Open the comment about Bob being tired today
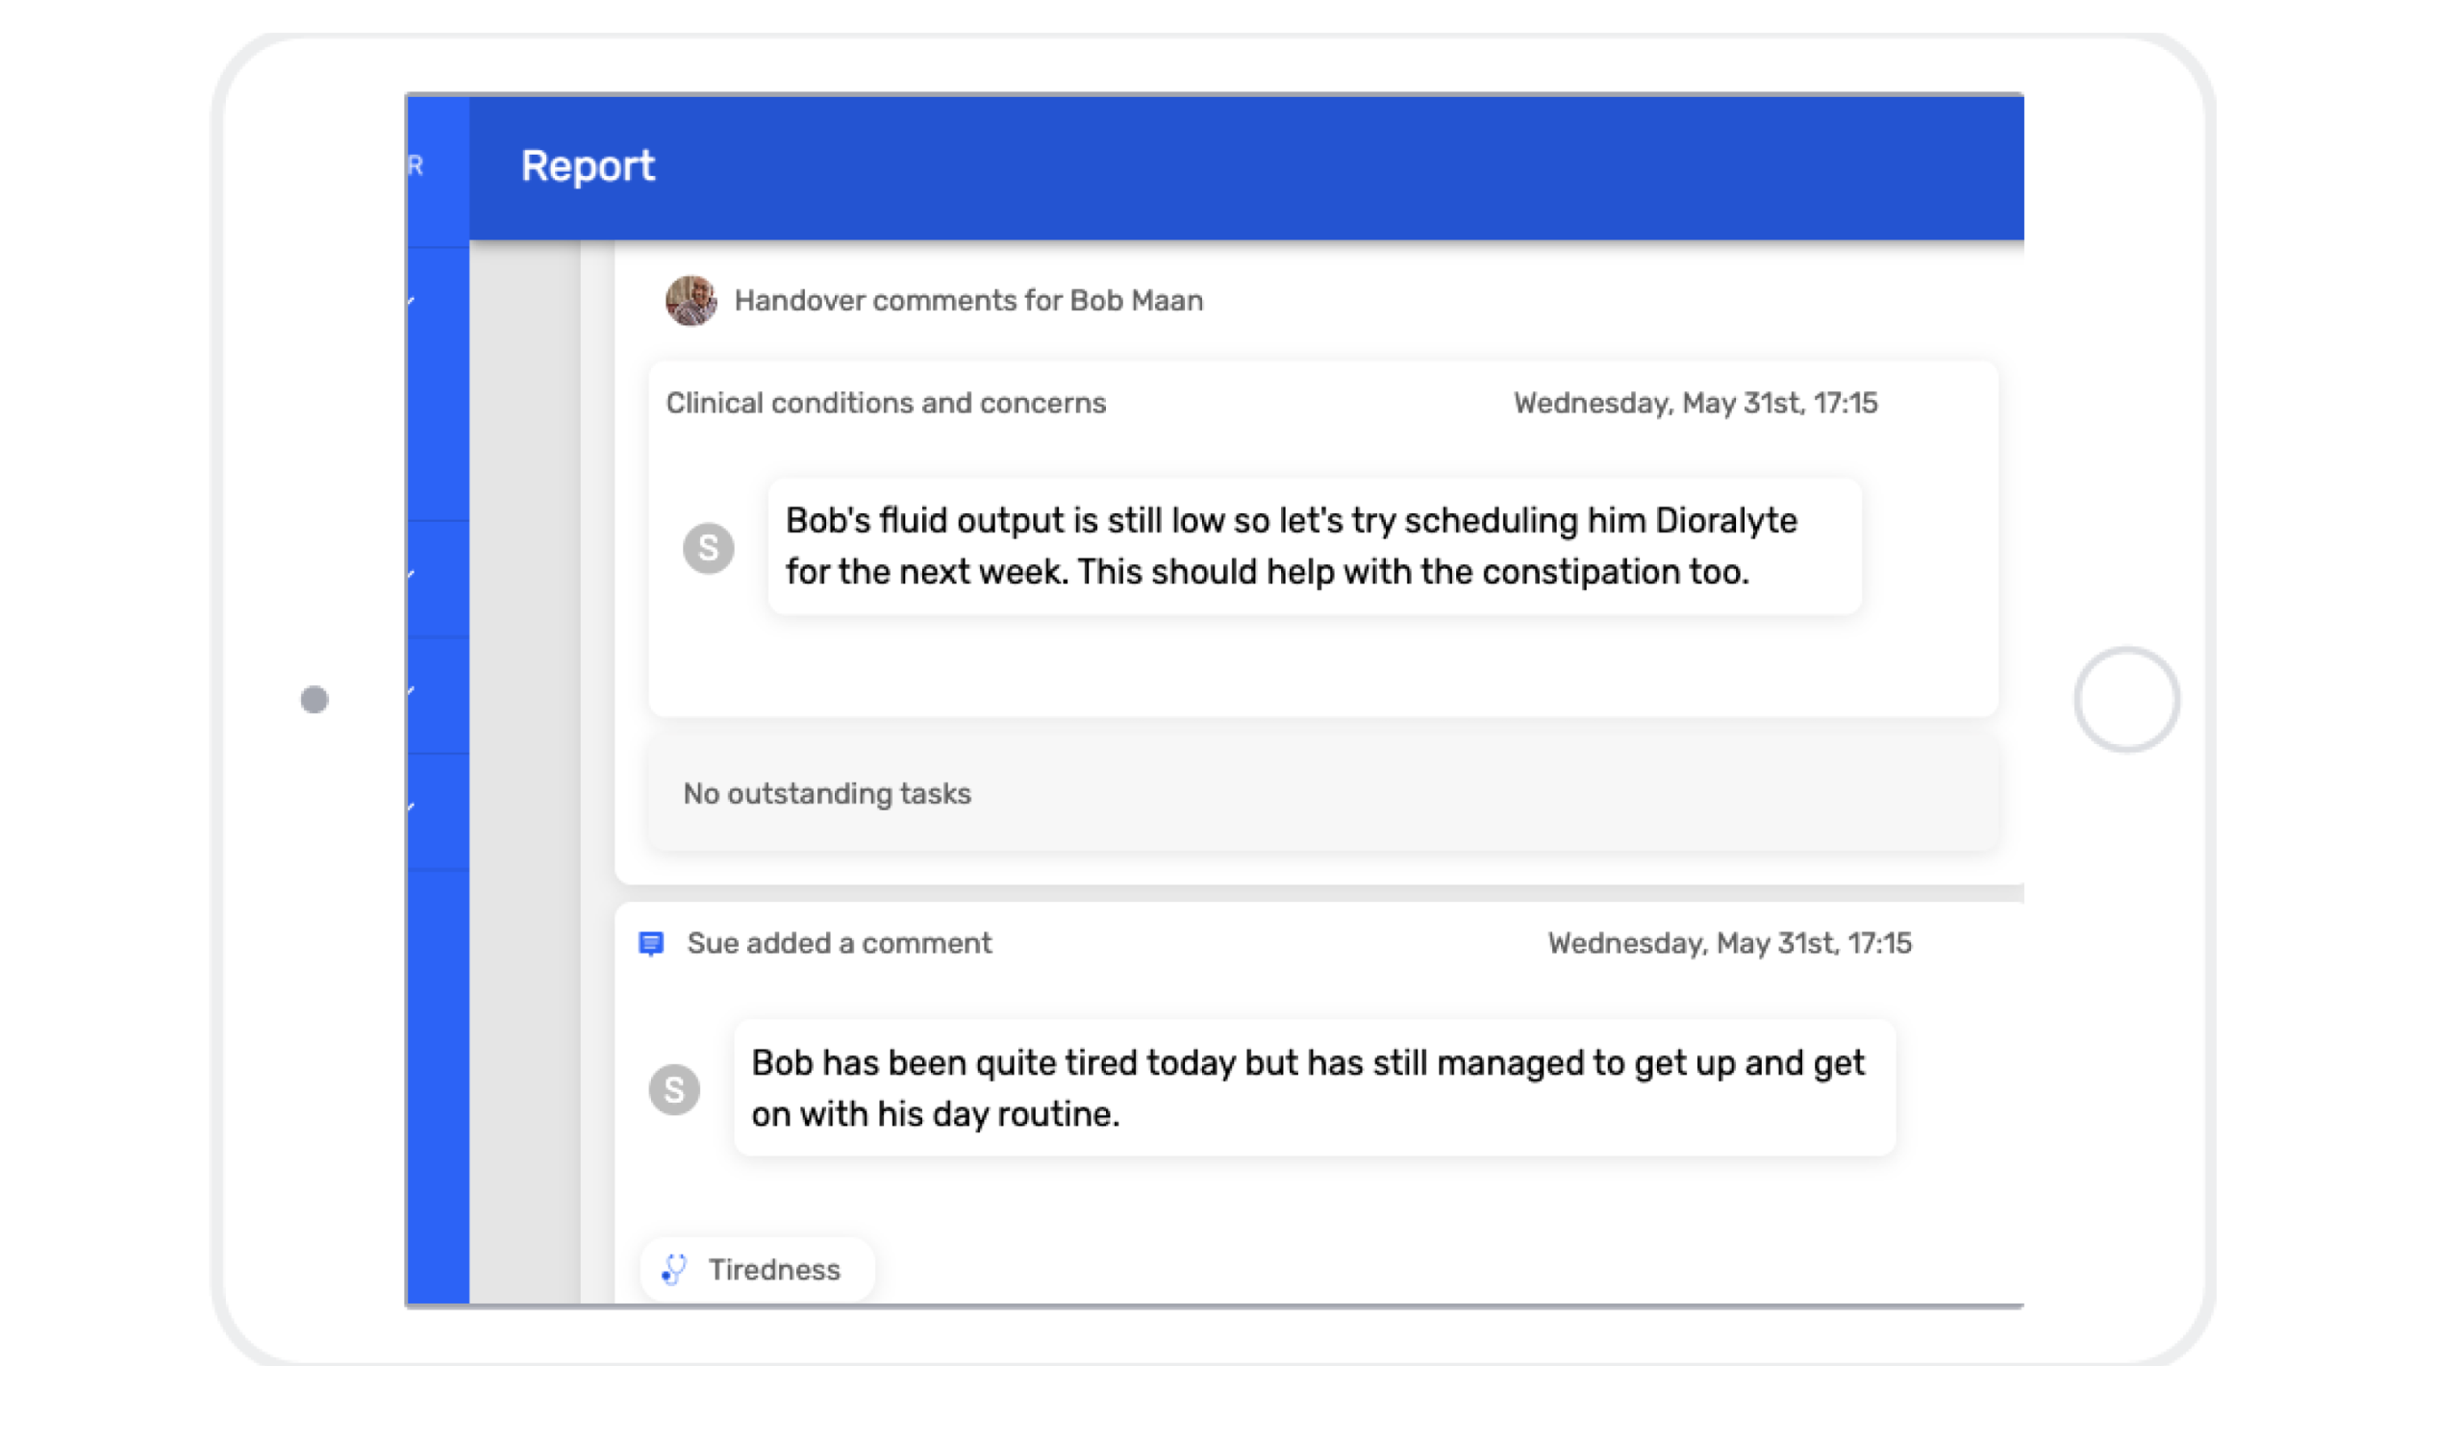2462x1441 pixels. point(1314,1088)
